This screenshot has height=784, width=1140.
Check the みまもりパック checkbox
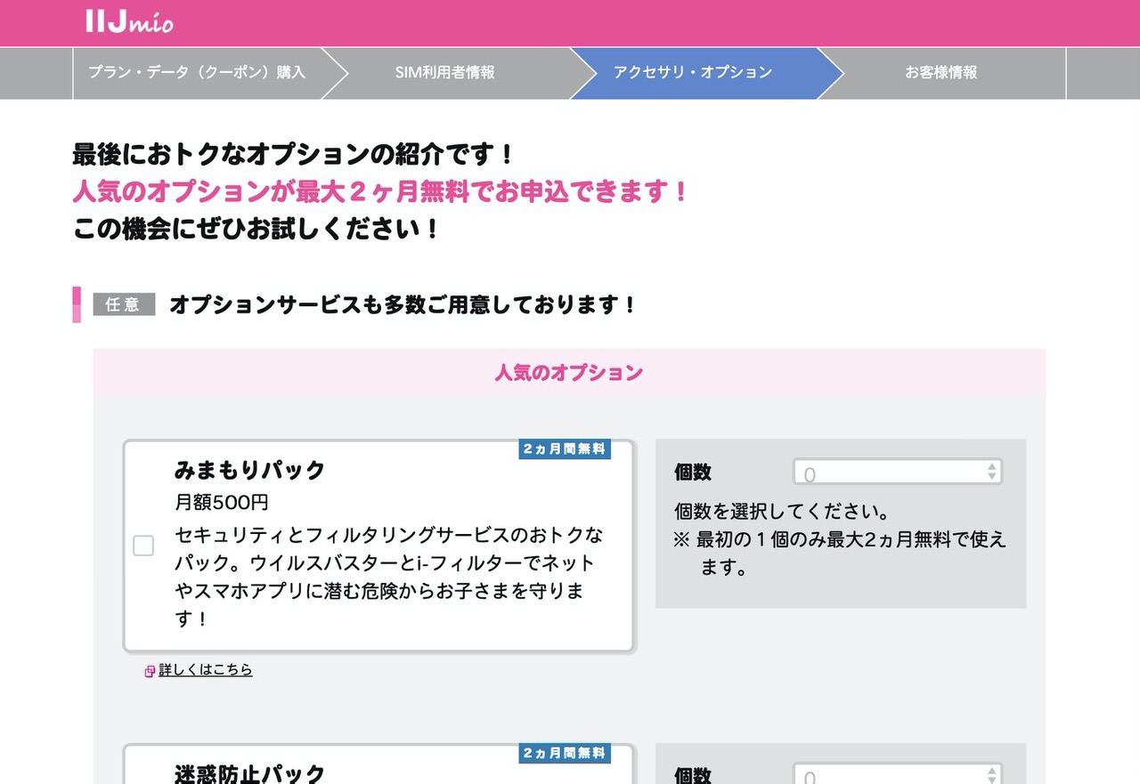click(143, 546)
